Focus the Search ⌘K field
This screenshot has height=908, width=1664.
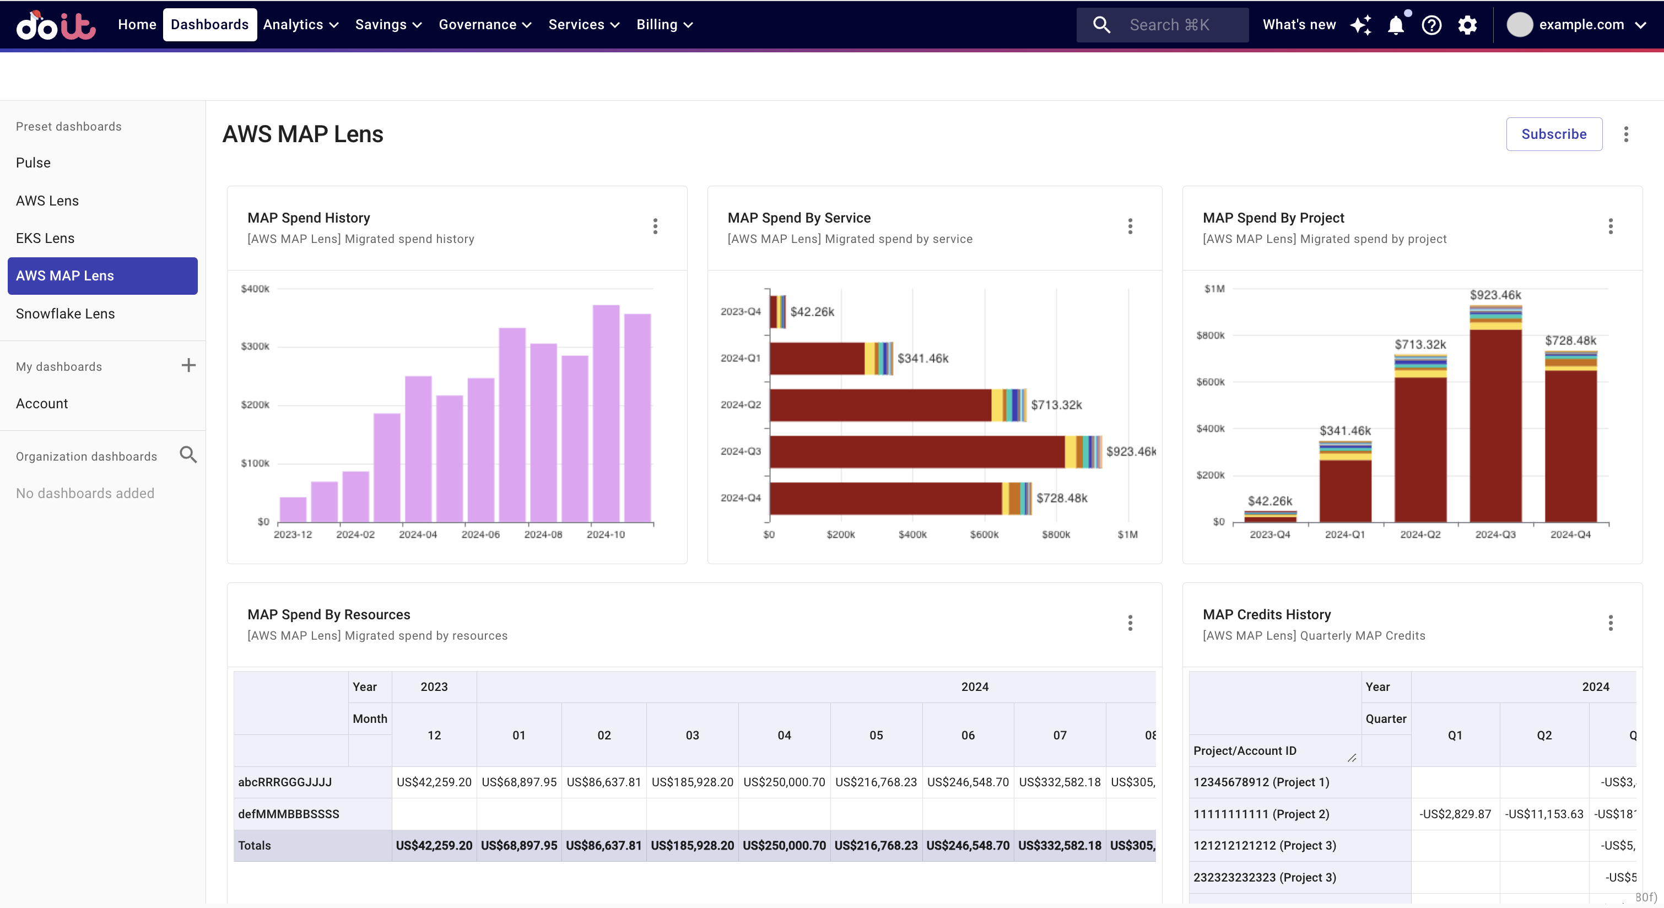coord(1162,25)
